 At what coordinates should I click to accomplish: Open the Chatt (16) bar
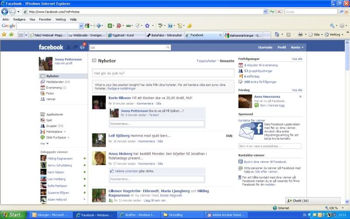313,201
